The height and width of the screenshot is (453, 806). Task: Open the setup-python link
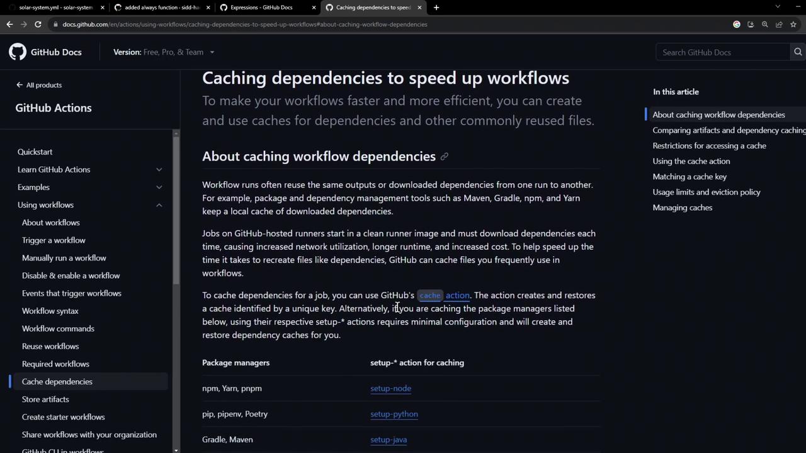click(394, 414)
